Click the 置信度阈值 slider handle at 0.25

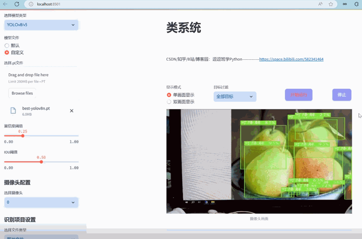click(23, 136)
